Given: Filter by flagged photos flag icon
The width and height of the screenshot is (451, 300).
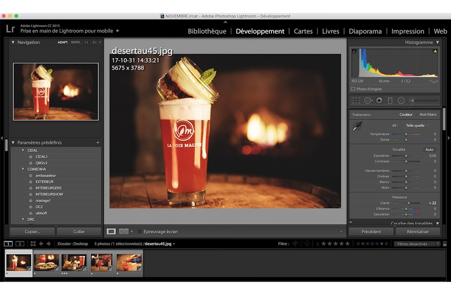Looking at the screenshot, I should (295, 244).
